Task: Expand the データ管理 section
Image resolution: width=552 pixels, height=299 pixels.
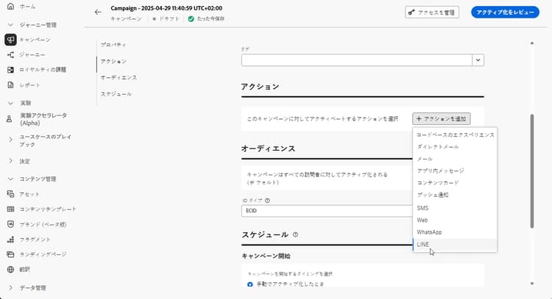Action: point(10,288)
